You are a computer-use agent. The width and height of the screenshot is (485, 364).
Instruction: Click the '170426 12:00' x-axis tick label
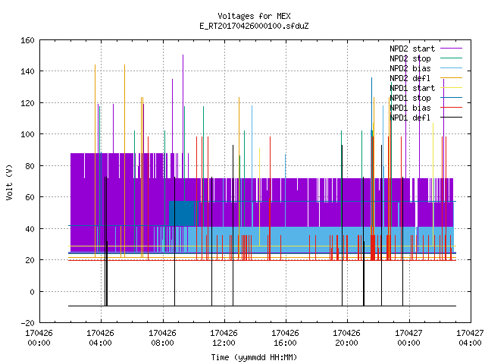click(224, 338)
